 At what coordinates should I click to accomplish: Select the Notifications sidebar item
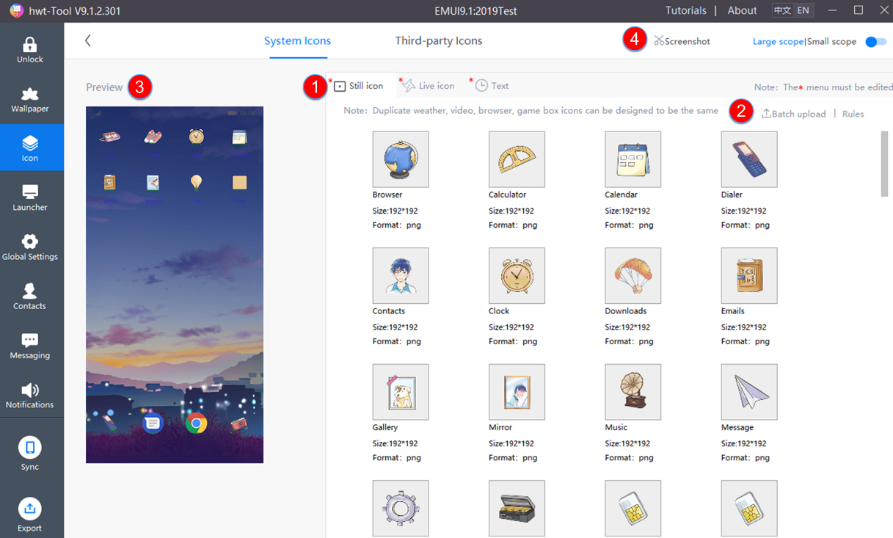pyautogui.click(x=30, y=394)
